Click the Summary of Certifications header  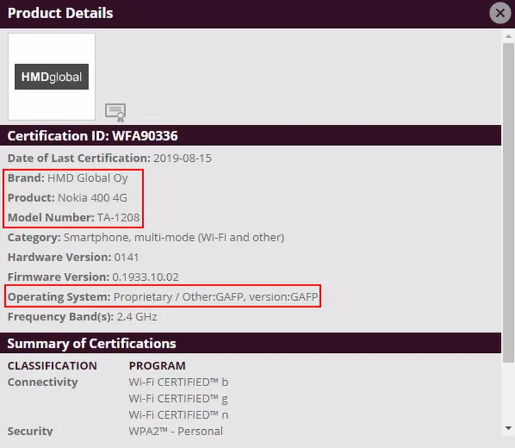pyautogui.click(x=91, y=343)
